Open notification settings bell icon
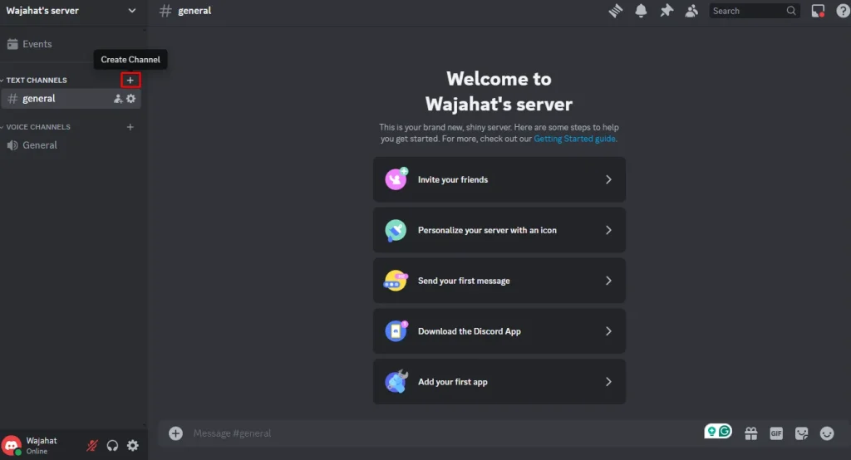 [x=641, y=11]
